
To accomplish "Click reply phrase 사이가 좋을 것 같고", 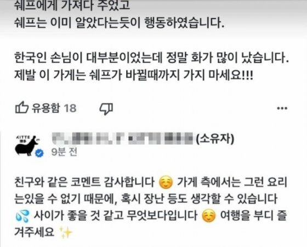I will tap(78, 216).
